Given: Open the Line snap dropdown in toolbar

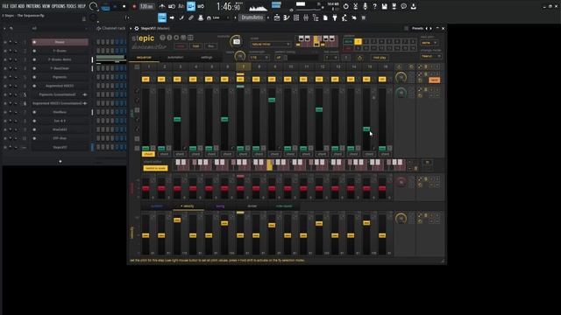Looking at the screenshot, I should [218, 17].
